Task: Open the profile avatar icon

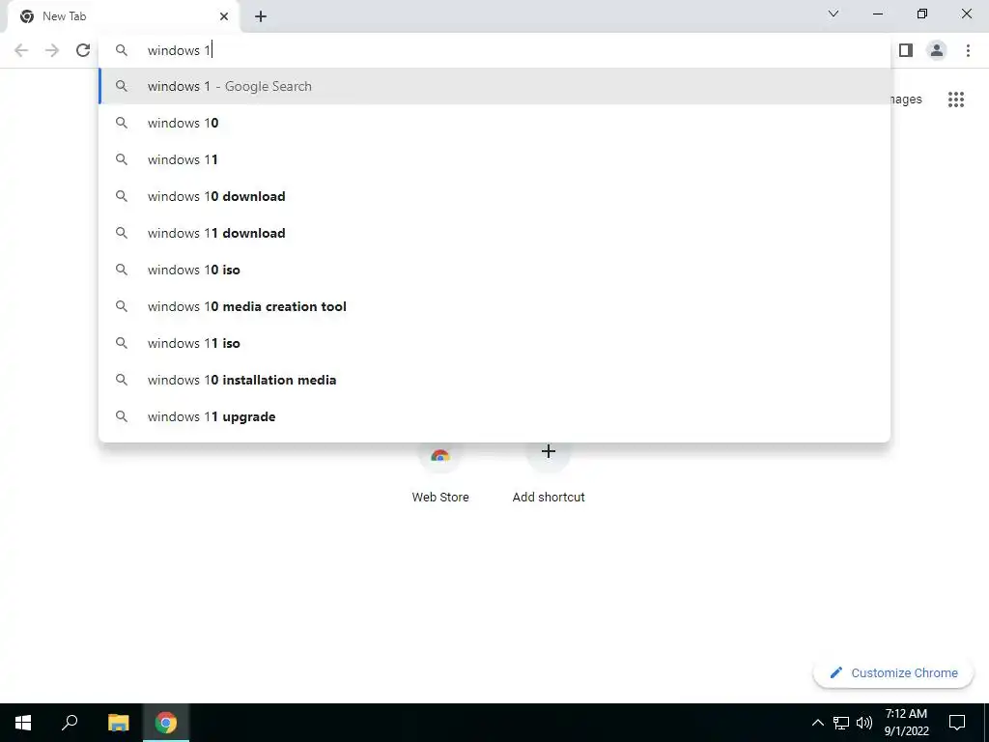Action: 937,50
